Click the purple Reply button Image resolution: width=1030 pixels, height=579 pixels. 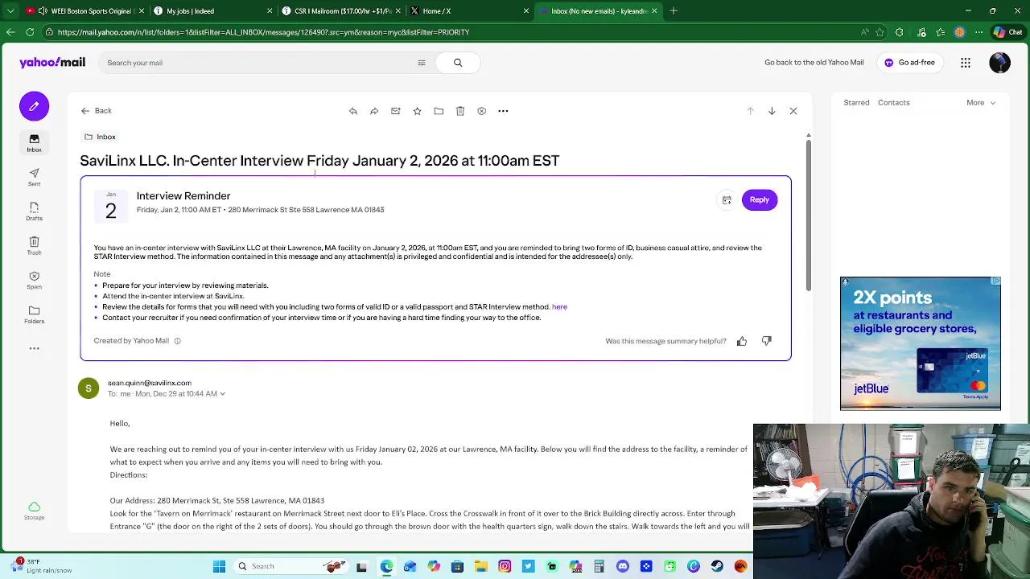pos(760,199)
